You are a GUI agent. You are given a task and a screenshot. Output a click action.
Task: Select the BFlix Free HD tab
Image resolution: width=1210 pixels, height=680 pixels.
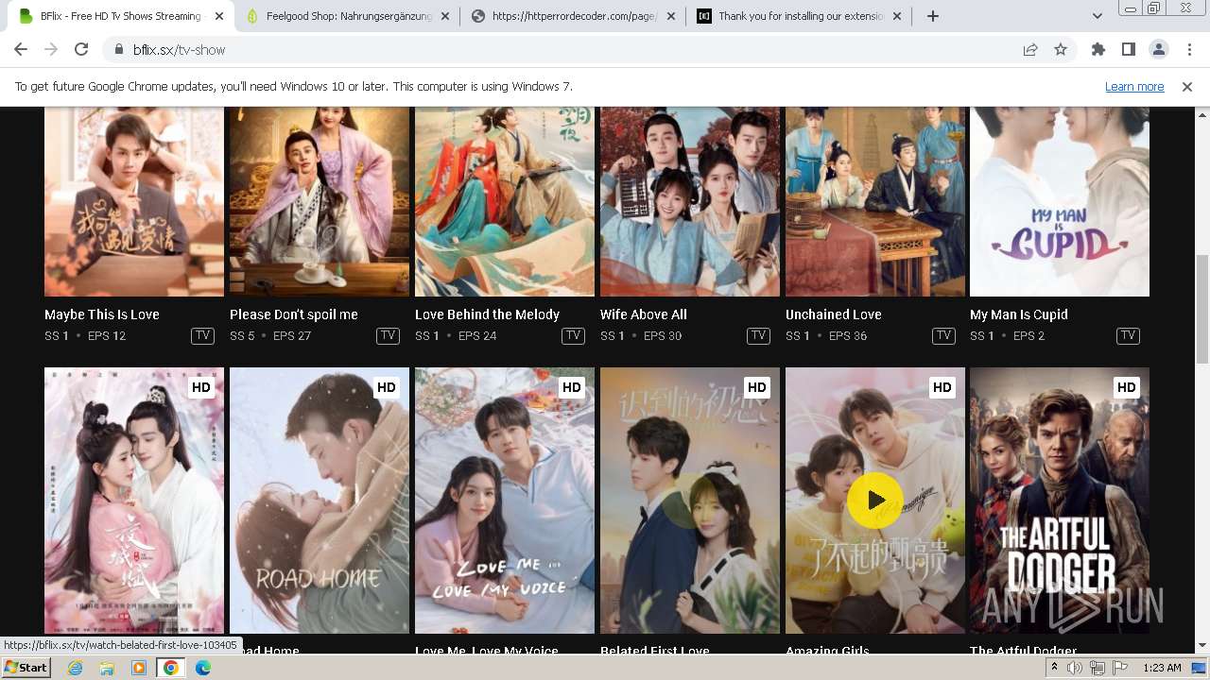(x=121, y=16)
